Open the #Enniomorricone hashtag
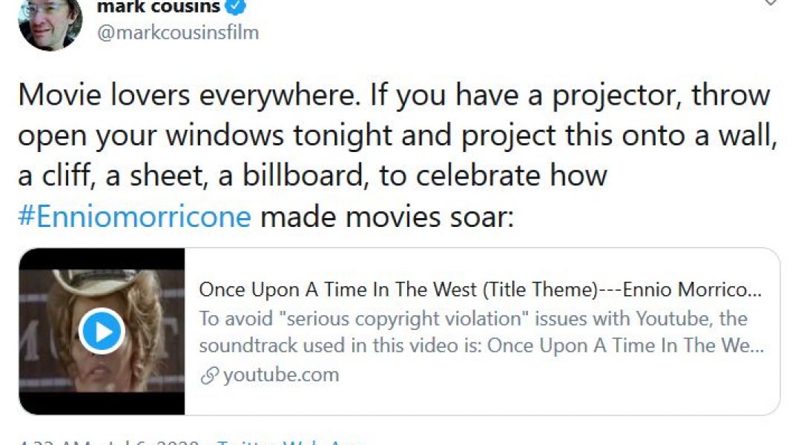 pos(135,217)
